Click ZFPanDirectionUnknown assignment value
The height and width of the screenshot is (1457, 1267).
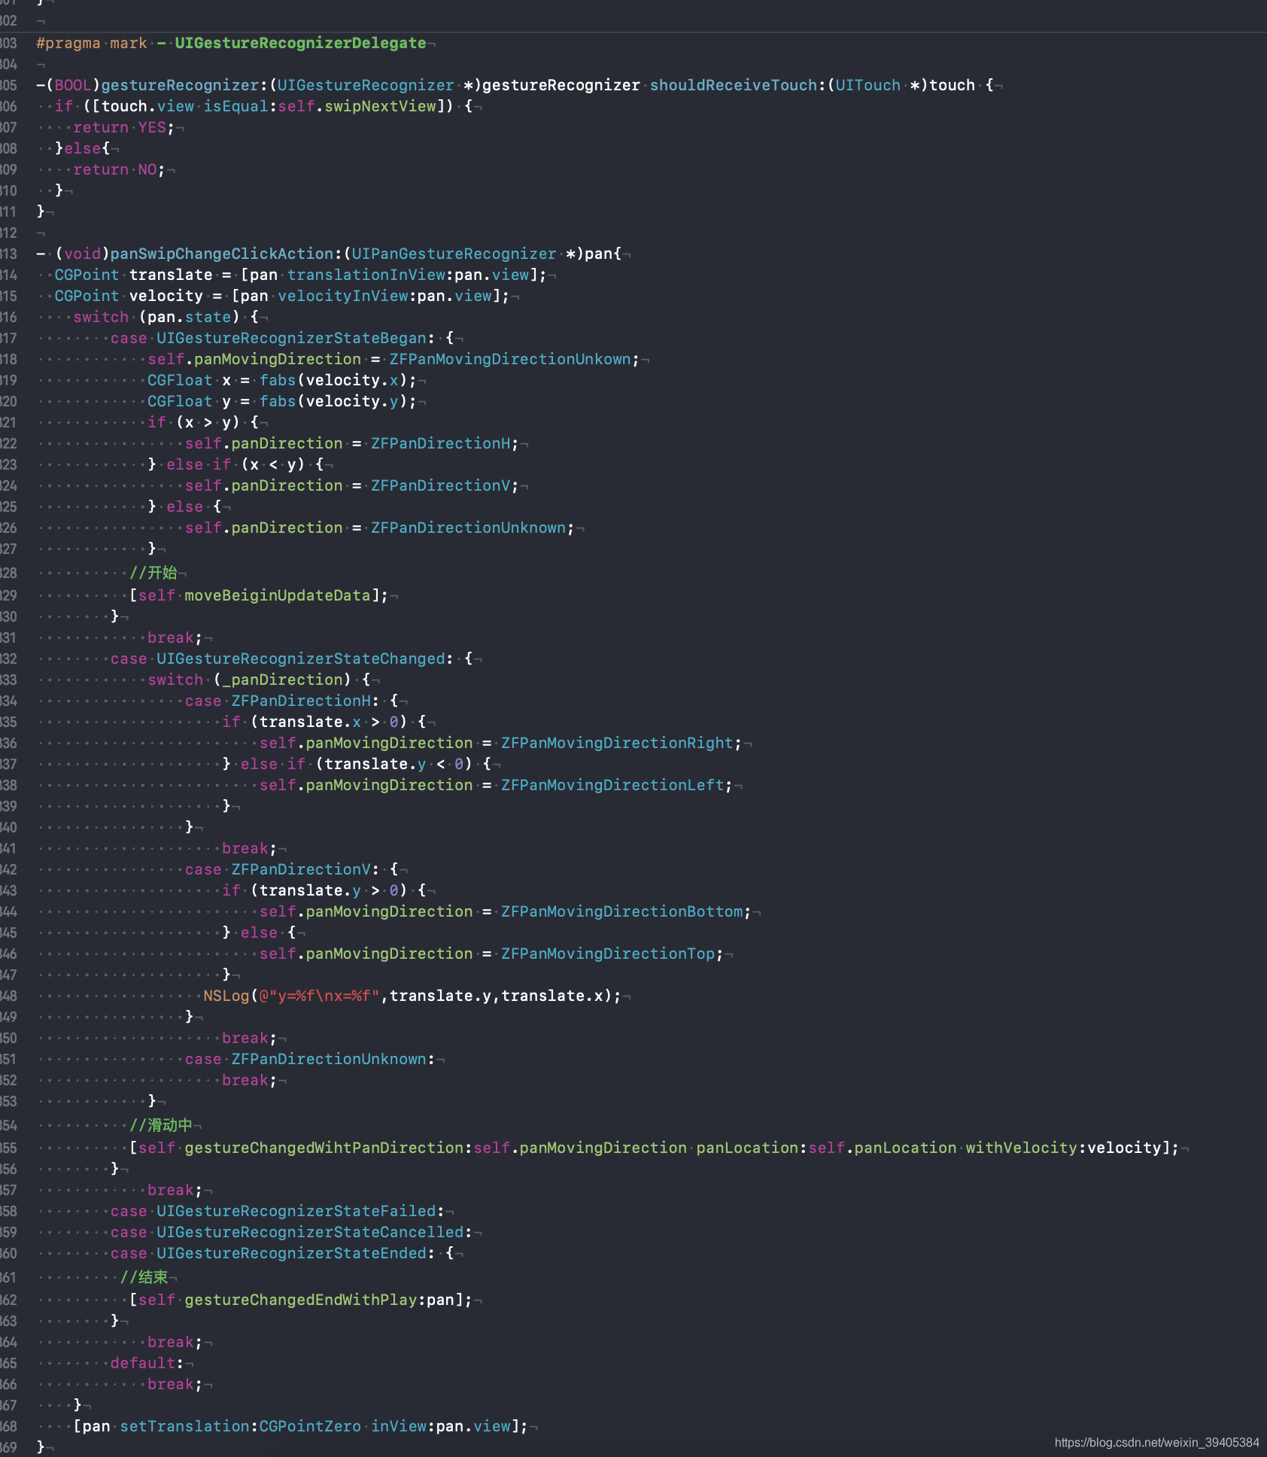pyautogui.click(x=468, y=528)
